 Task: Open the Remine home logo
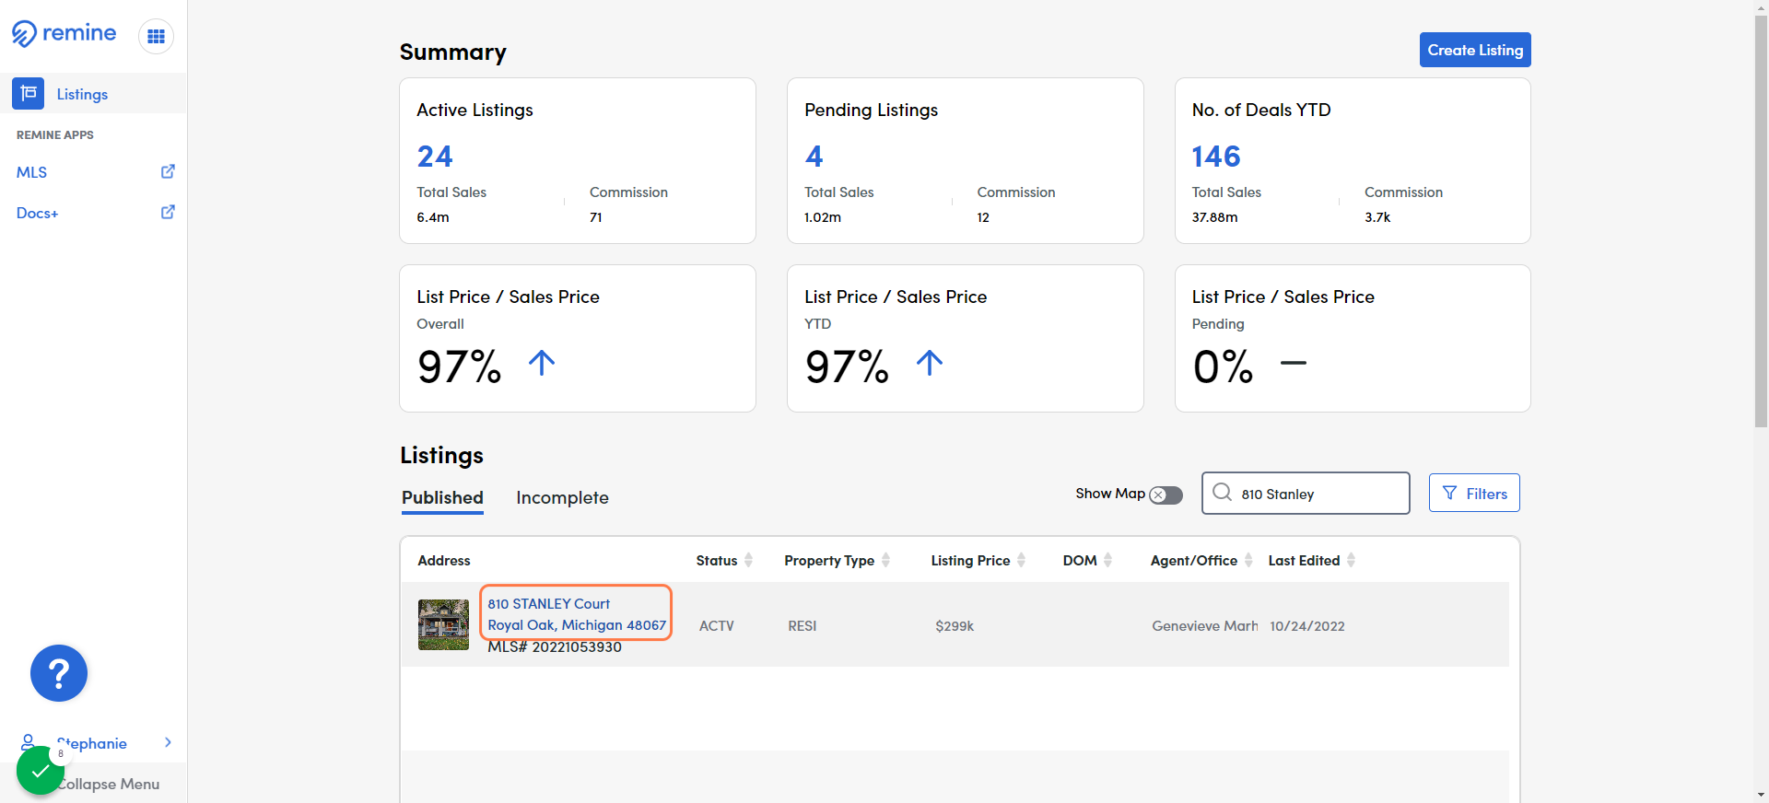click(64, 34)
